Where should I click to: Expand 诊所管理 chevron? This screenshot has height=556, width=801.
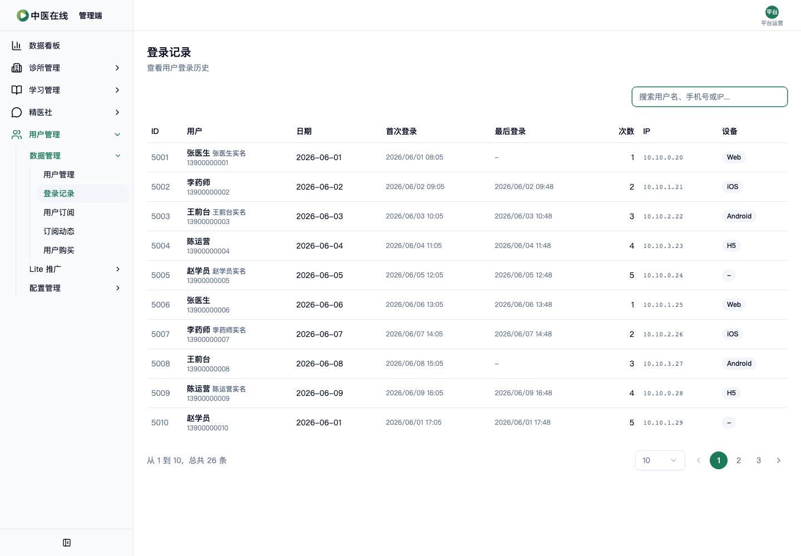click(x=117, y=68)
